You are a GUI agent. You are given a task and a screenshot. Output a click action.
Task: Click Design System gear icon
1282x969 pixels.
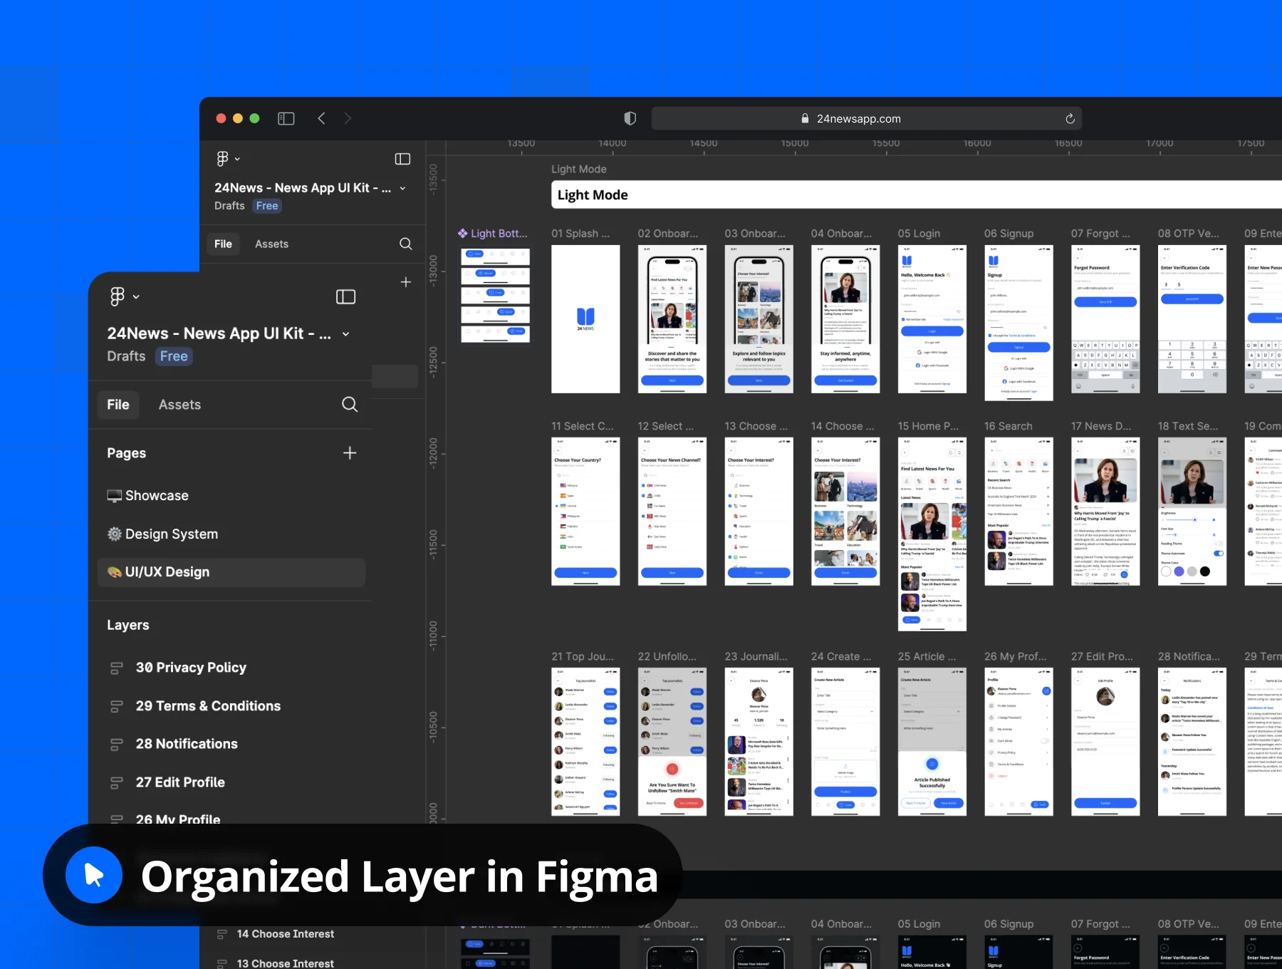[x=114, y=534]
